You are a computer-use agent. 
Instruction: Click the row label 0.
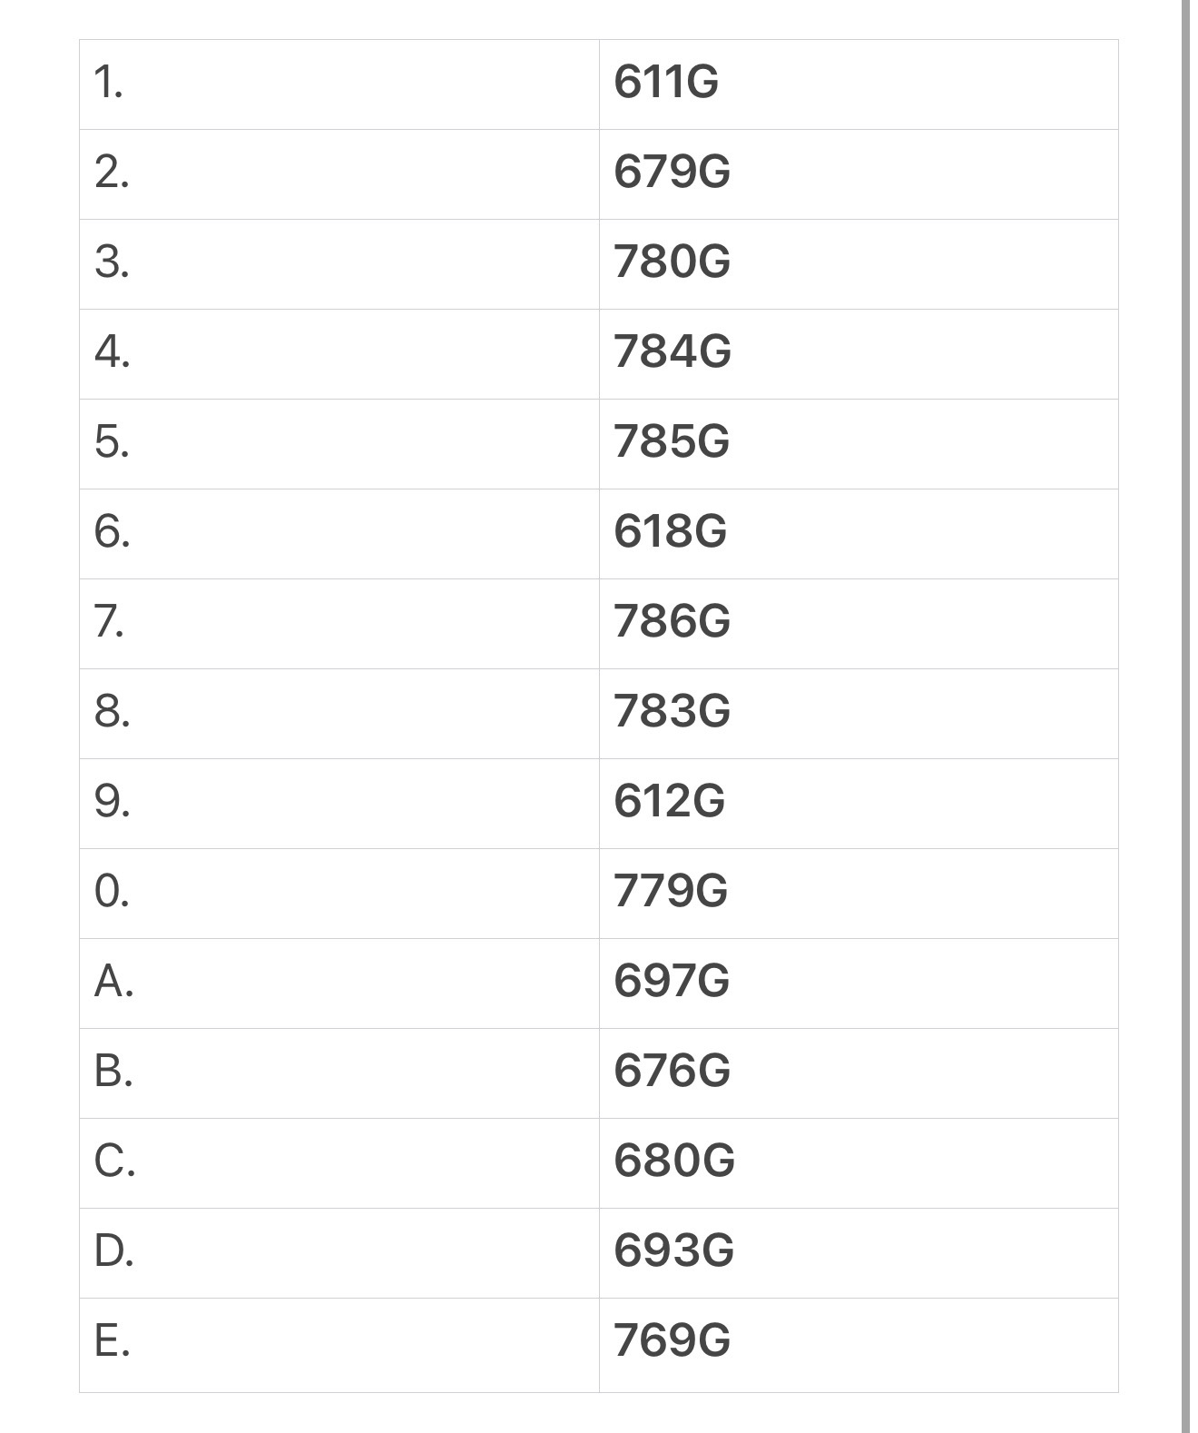click(112, 892)
